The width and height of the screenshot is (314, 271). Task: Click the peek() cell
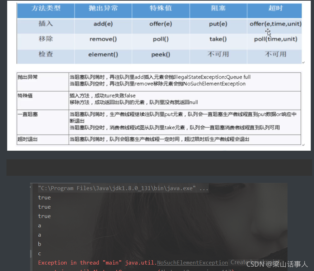coord(161,54)
